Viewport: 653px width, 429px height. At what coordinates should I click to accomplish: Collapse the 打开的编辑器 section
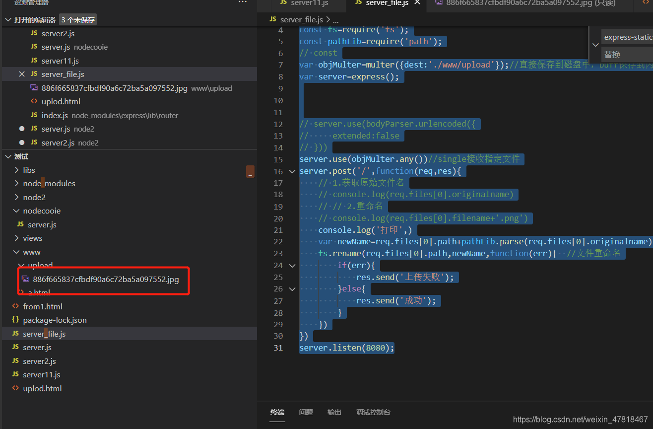pyautogui.click(x=8, y=20)
